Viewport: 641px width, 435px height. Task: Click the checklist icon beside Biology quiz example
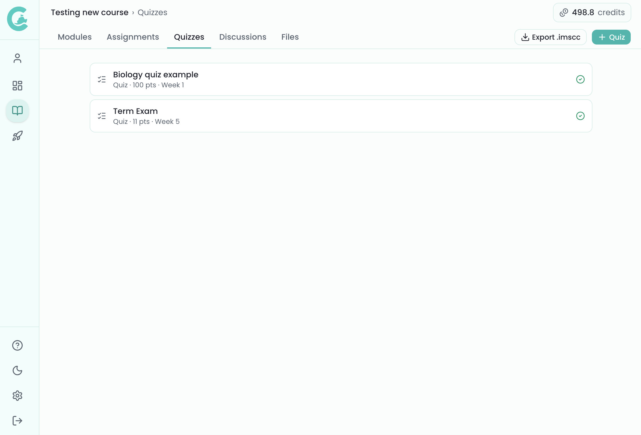coord(102,79)
